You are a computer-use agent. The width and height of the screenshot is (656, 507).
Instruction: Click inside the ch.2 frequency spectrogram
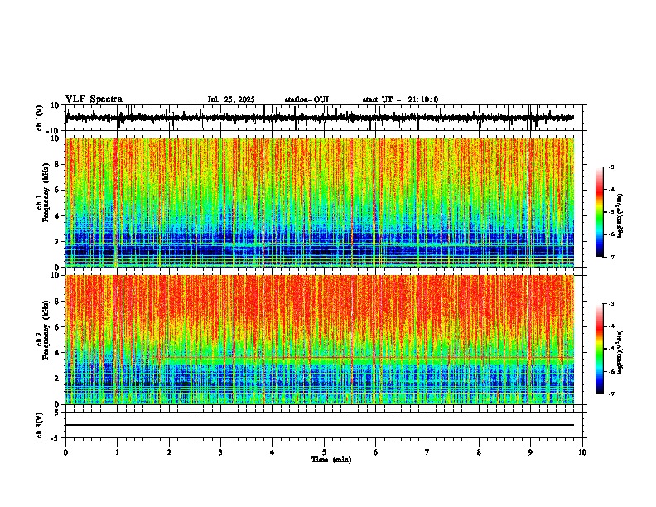coord(320,340)
